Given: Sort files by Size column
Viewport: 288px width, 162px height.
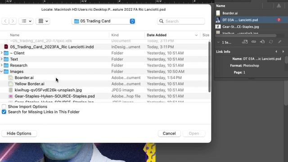Looking at the screenshot, I should point(206,35).
